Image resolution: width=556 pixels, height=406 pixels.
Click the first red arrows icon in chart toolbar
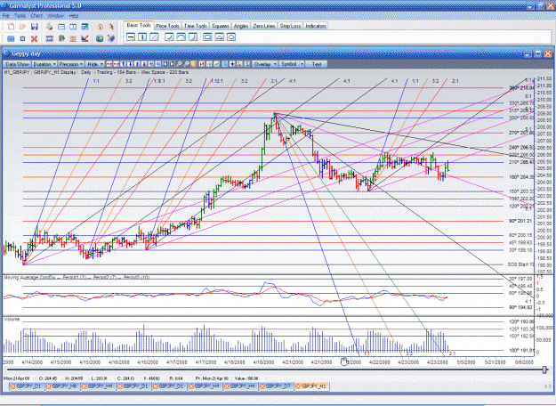[109, 64]
